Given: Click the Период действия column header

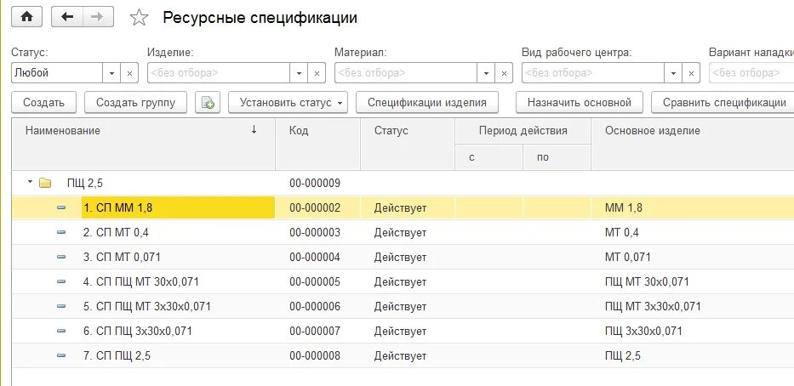Looking at the screenshot, I should [x=523, y=131].
